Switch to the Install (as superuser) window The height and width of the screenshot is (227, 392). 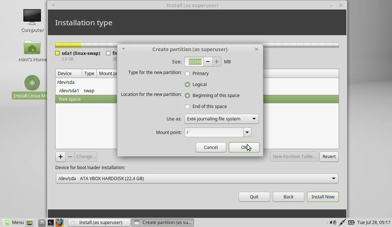coord(99,222)
